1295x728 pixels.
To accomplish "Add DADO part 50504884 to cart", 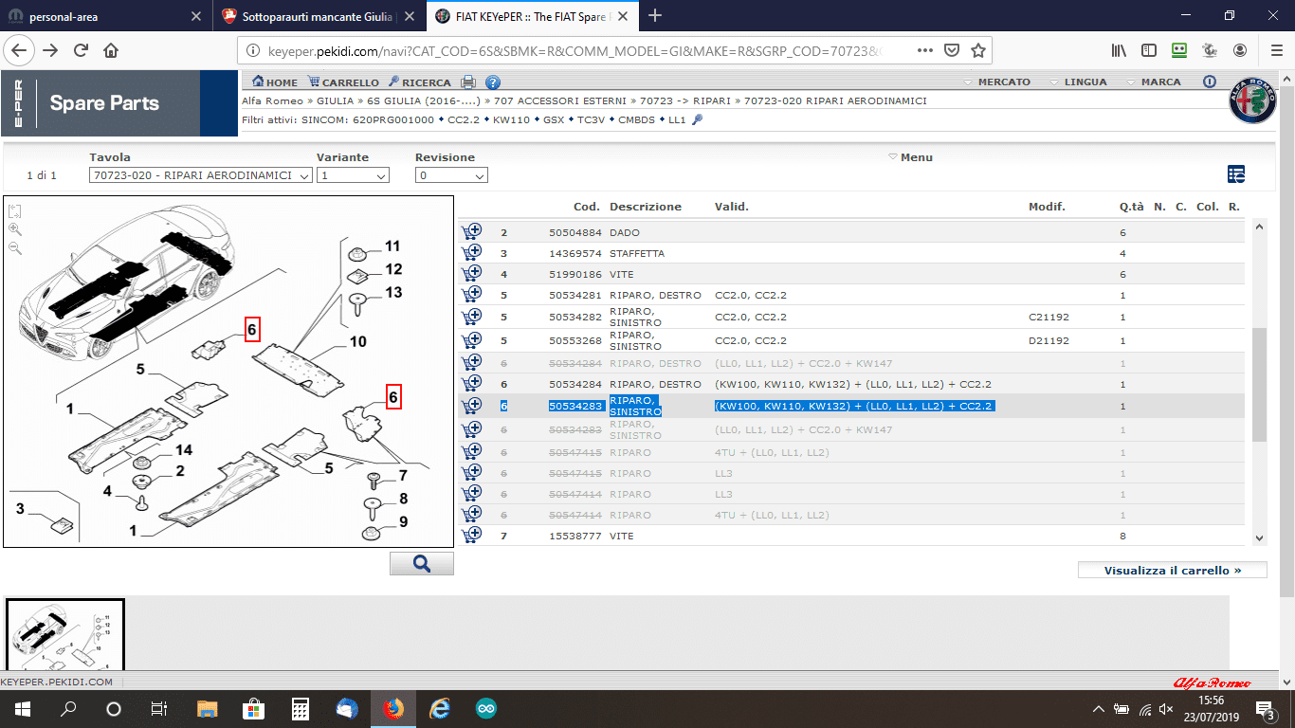I will [x=471, y=231].
